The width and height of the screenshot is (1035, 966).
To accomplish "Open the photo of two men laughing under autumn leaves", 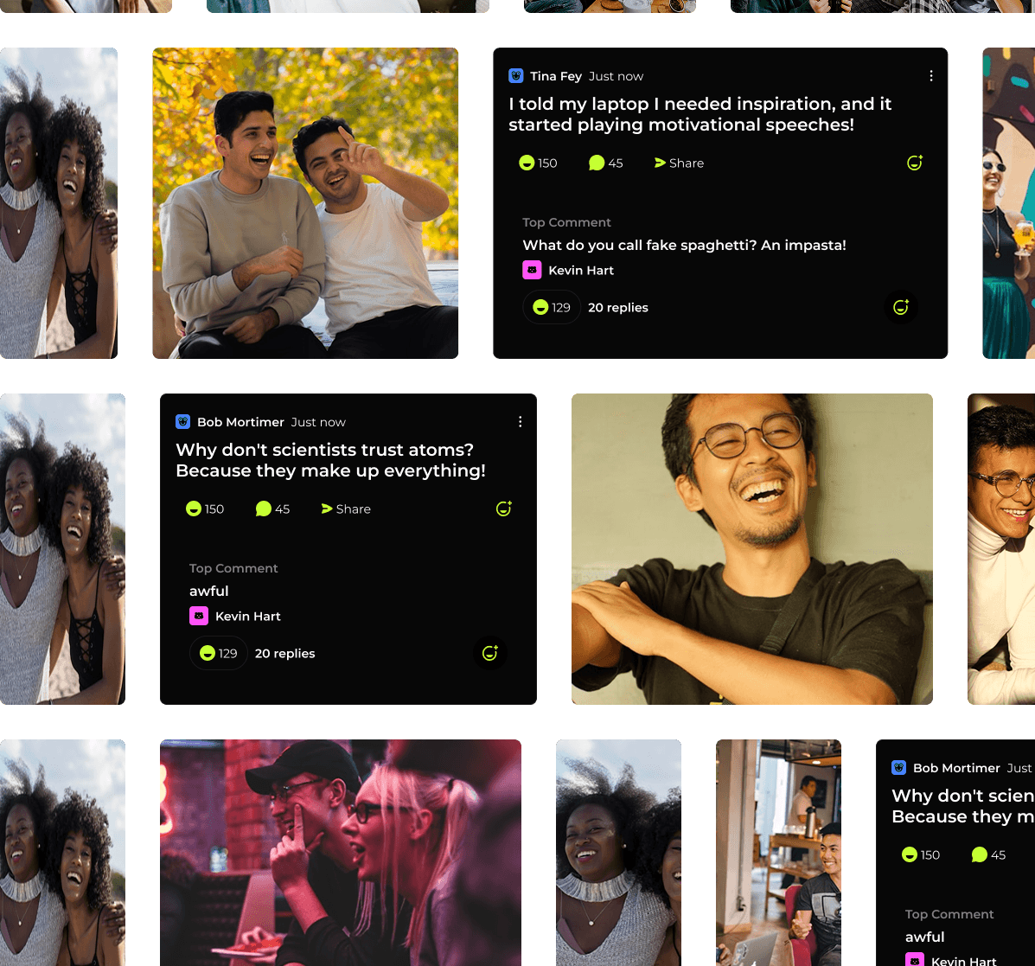I will (305, 203).
